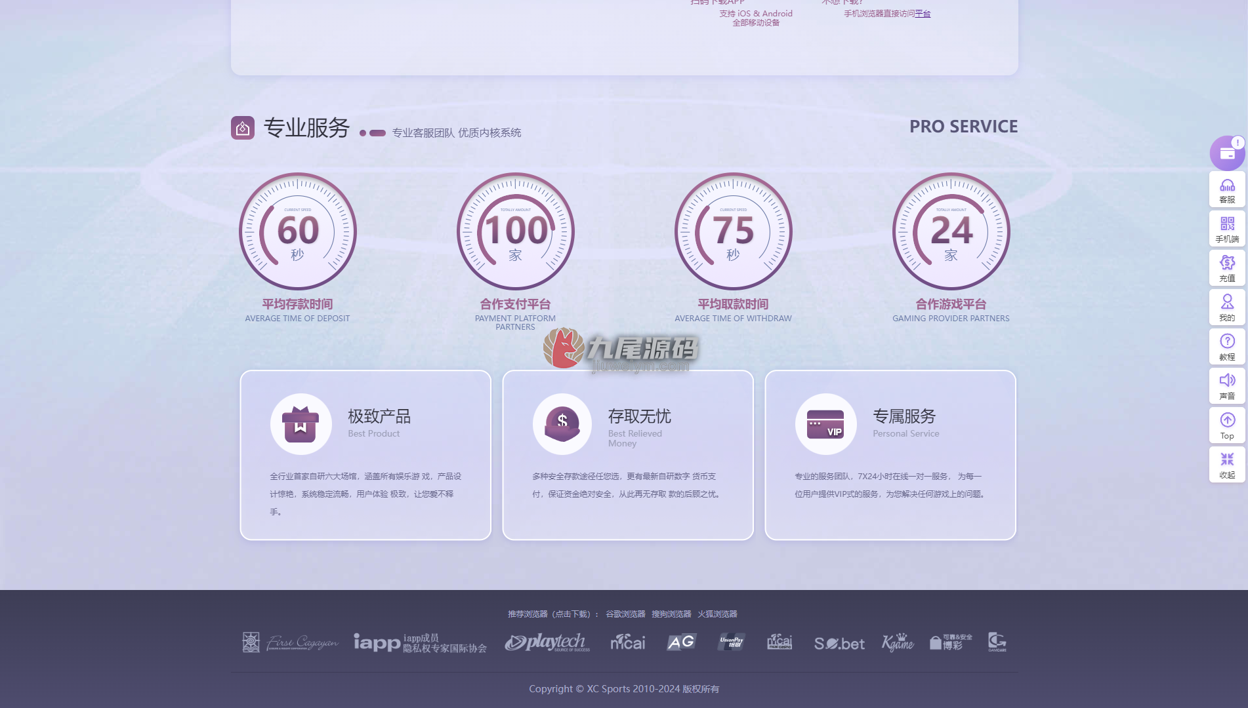Viewport: 1248px width, 708px height.
Task: Open the 客服 customer service sidebar icon
Action: (1227, 190)
